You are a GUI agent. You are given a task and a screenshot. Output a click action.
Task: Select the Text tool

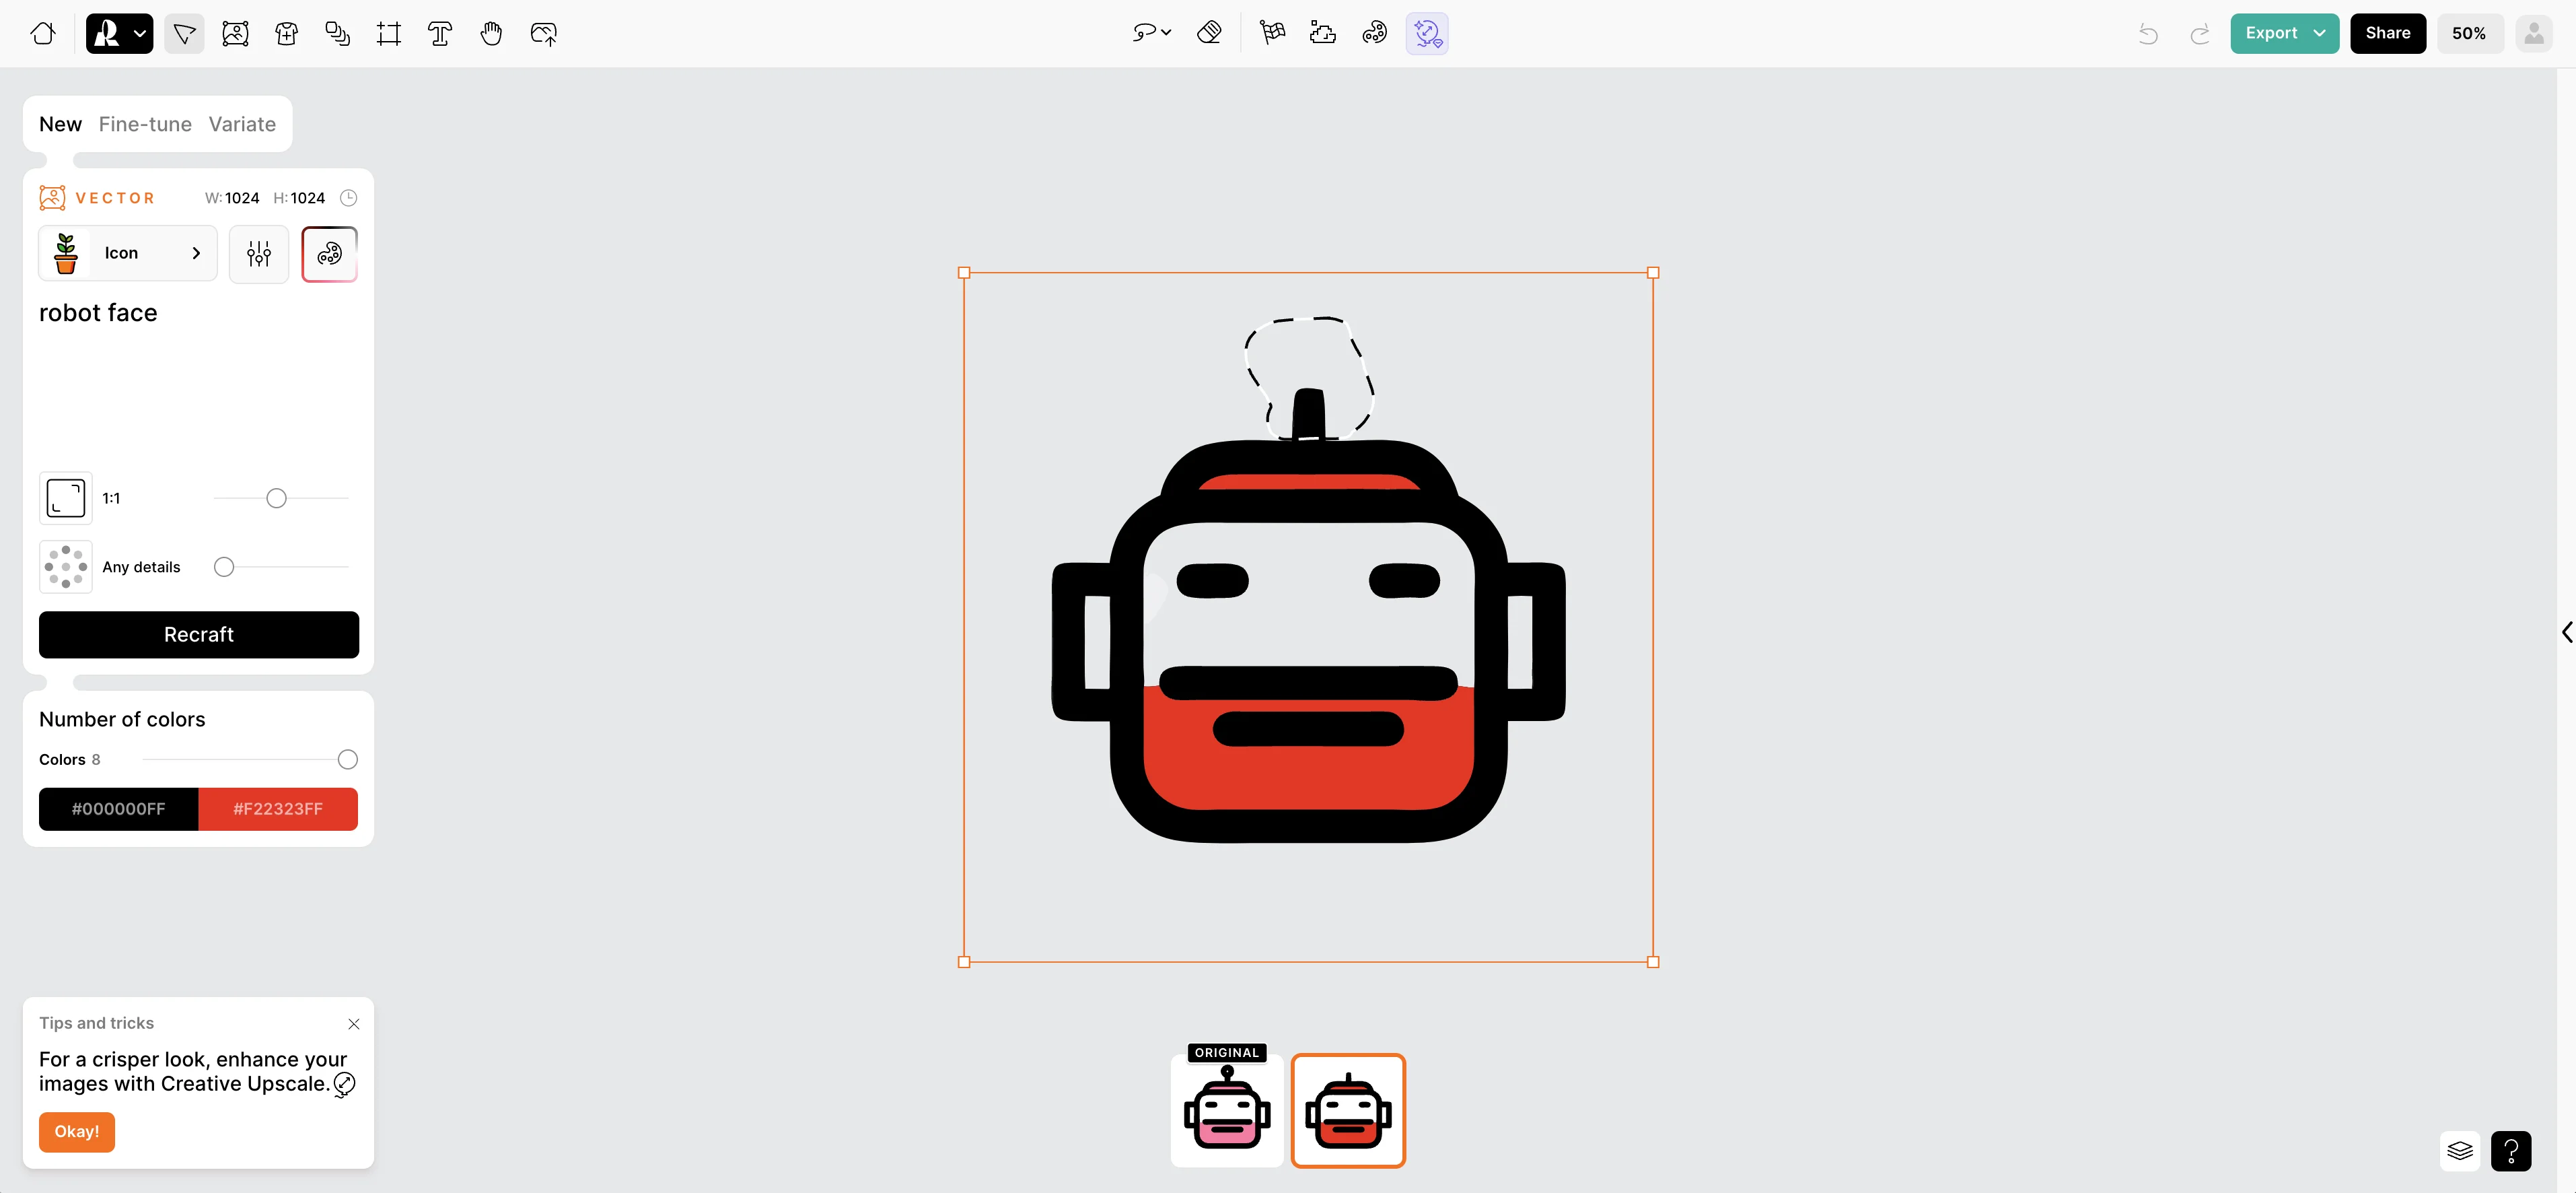click(440, 33)
